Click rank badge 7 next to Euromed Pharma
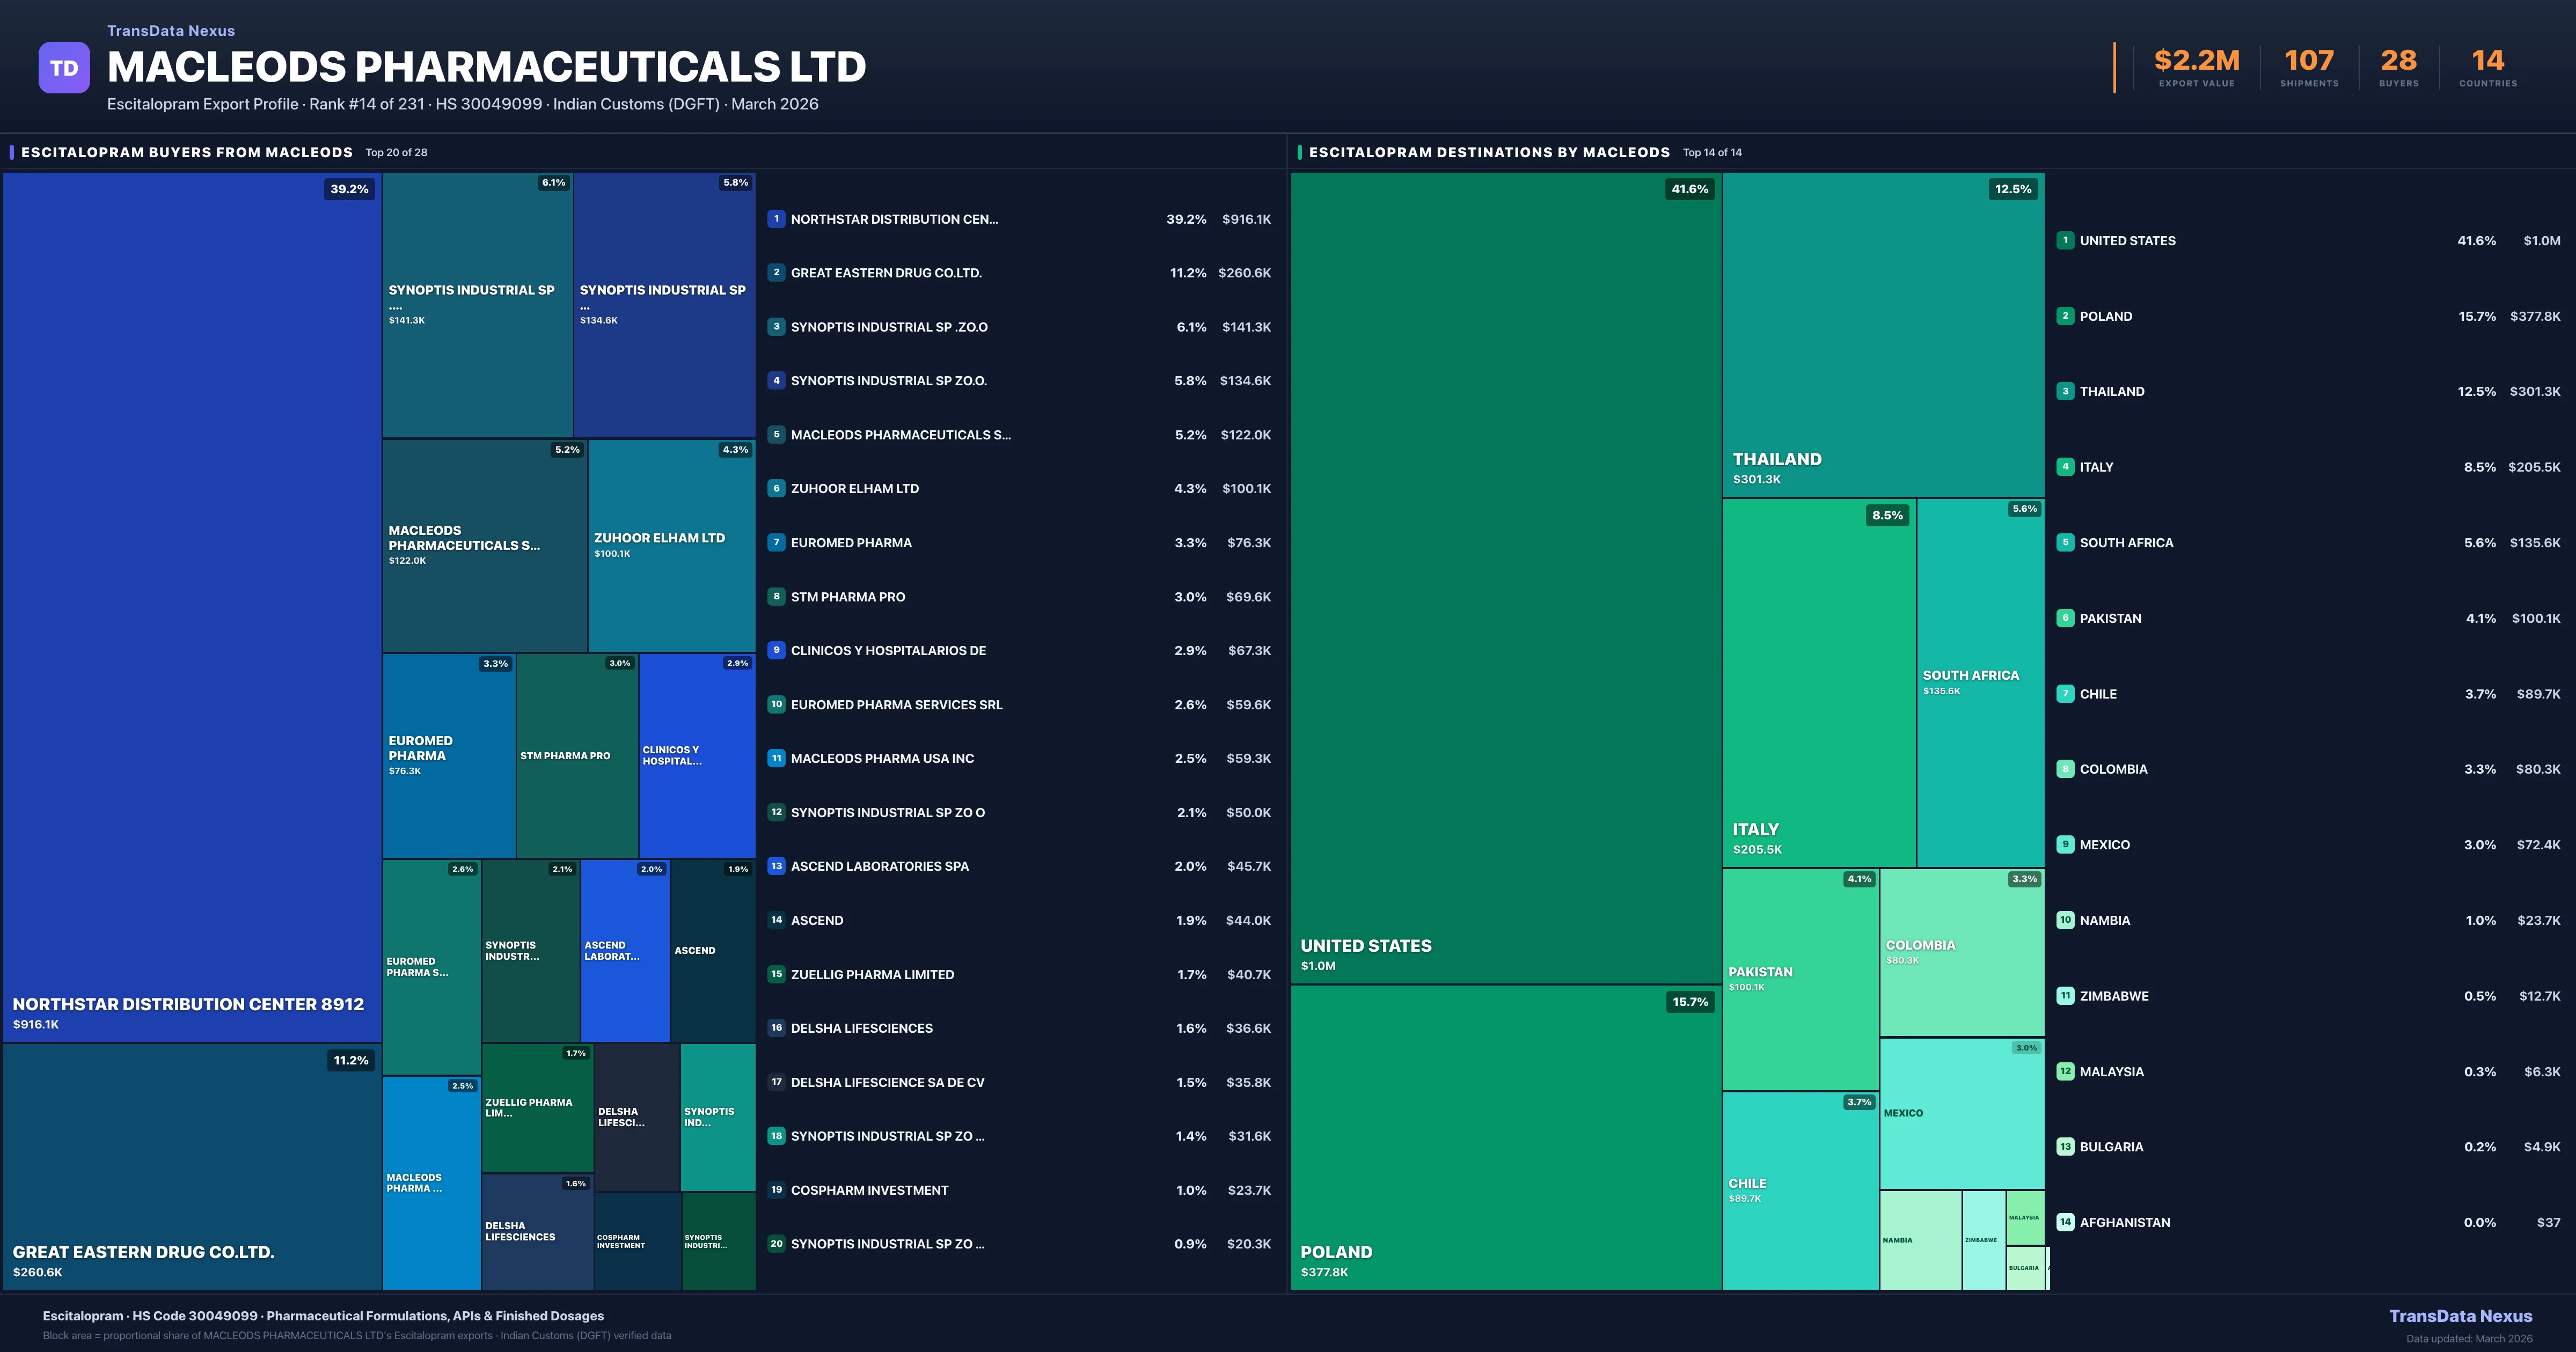This screenshot has height=1352, width=2576. [776, 542]
